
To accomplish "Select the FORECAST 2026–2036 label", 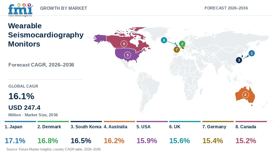I will (x=226, y=8).
